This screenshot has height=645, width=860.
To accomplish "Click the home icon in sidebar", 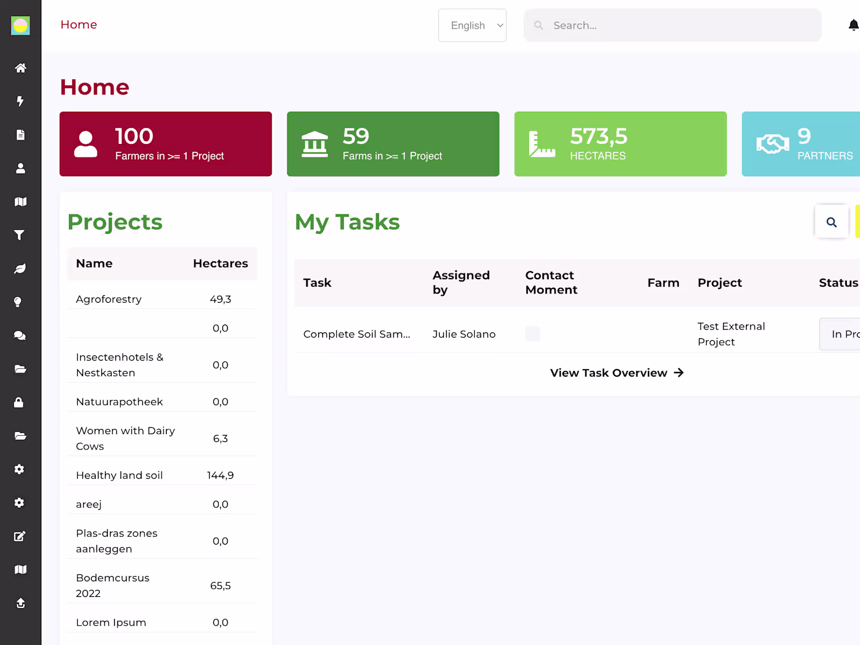I will 21,68.
